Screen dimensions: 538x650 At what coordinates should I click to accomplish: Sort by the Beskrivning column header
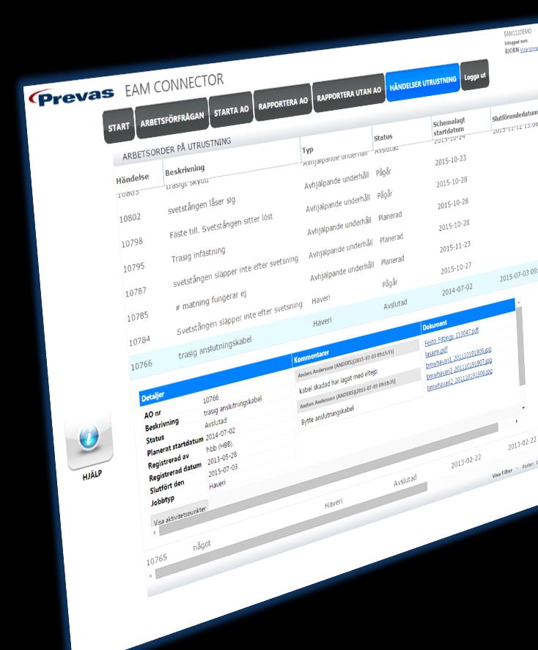pos(185,169)
